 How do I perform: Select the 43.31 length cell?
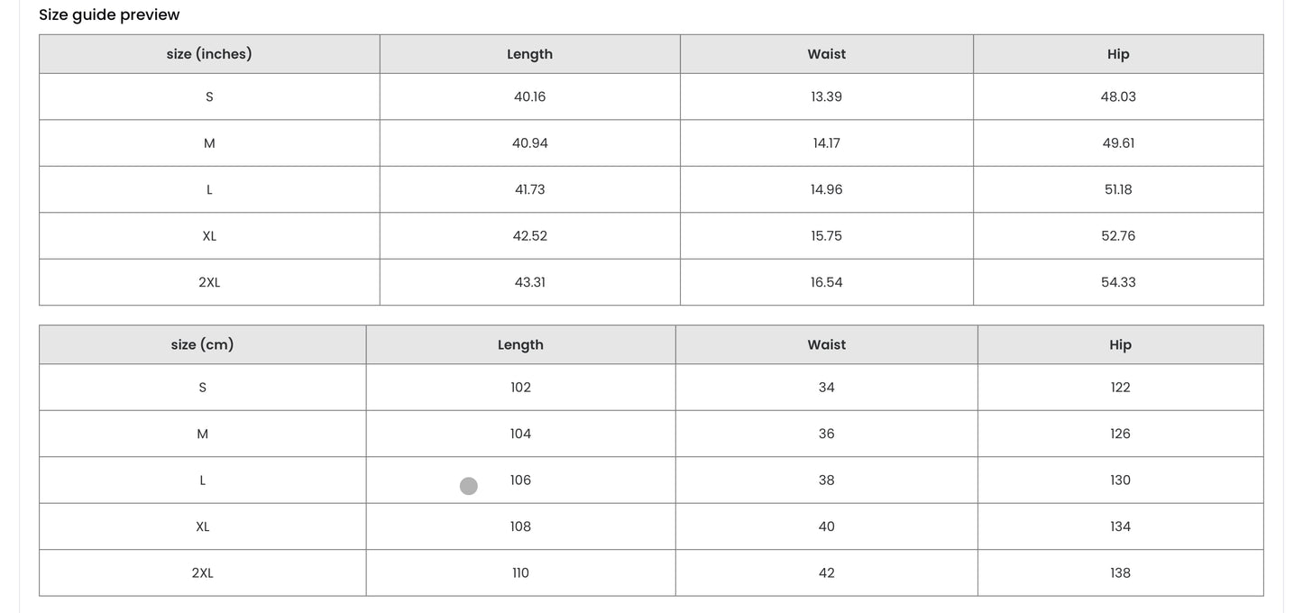(x=529, y=282)
